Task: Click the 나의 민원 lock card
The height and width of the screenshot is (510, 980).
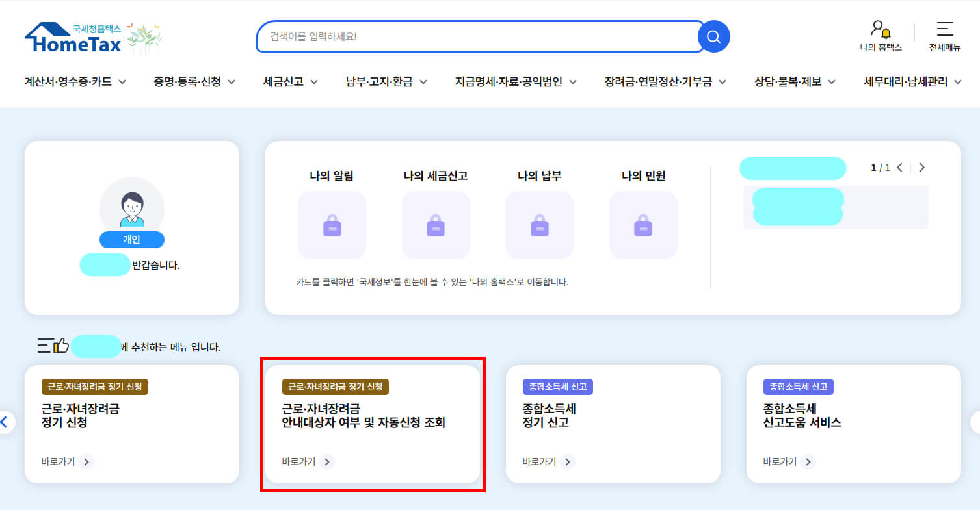Action: (x=643, y=224)
